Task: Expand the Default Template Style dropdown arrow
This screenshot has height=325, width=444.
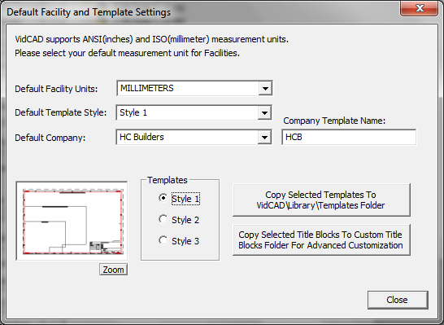Action: click(264, 113)
